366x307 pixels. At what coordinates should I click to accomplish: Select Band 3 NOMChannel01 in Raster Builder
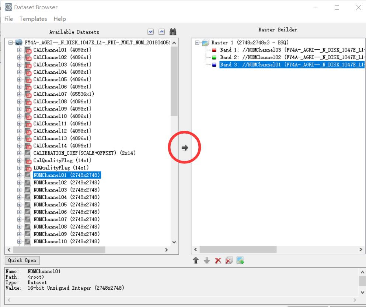[x=292, y=65]
